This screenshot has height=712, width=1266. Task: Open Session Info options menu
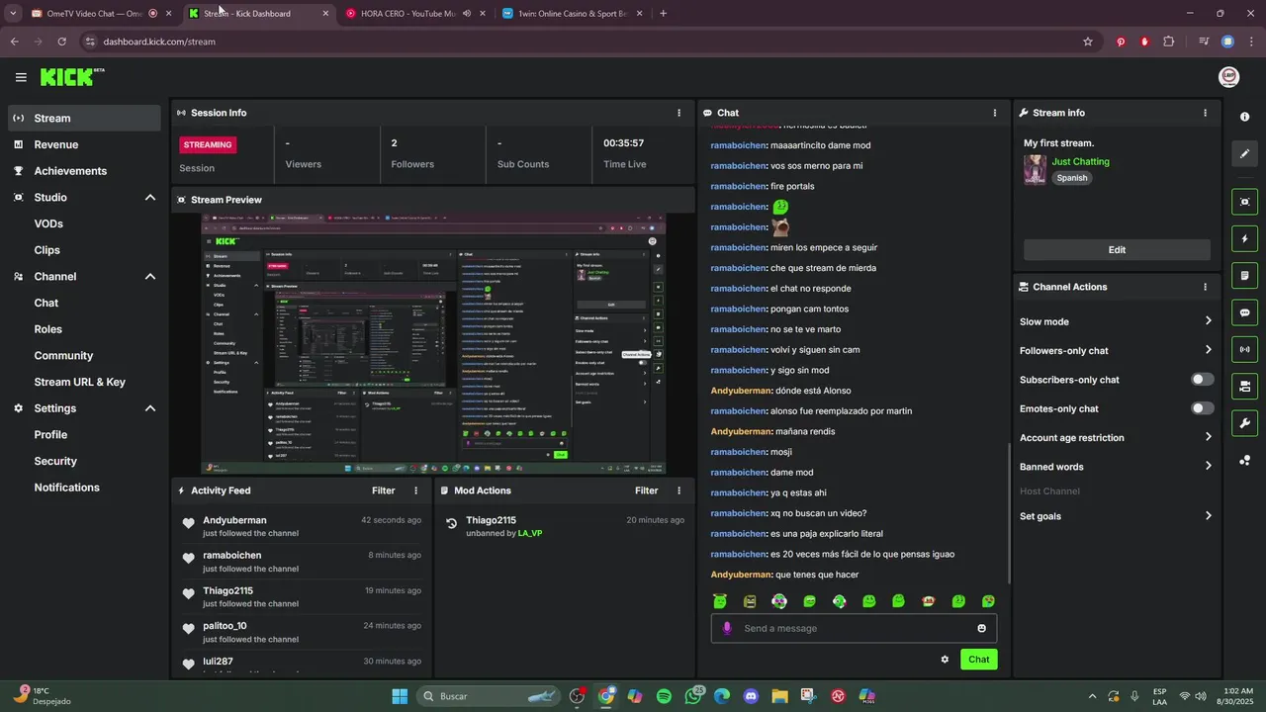point(678,113)
